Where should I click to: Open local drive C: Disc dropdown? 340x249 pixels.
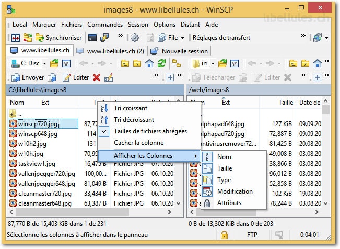[44, 64]
